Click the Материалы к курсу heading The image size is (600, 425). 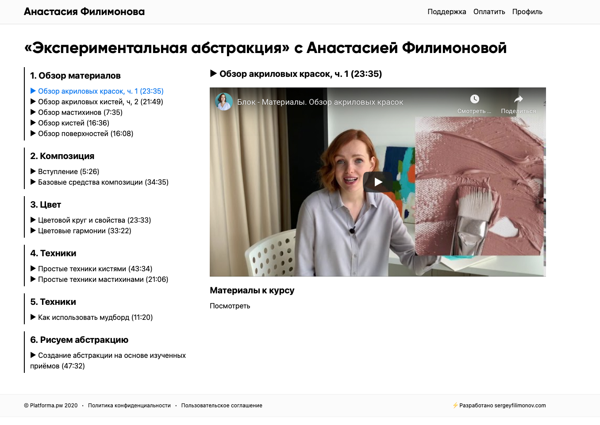(x=252, y=290)
